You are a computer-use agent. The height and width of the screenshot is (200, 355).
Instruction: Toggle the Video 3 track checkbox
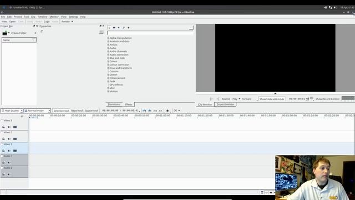[2, 121]
